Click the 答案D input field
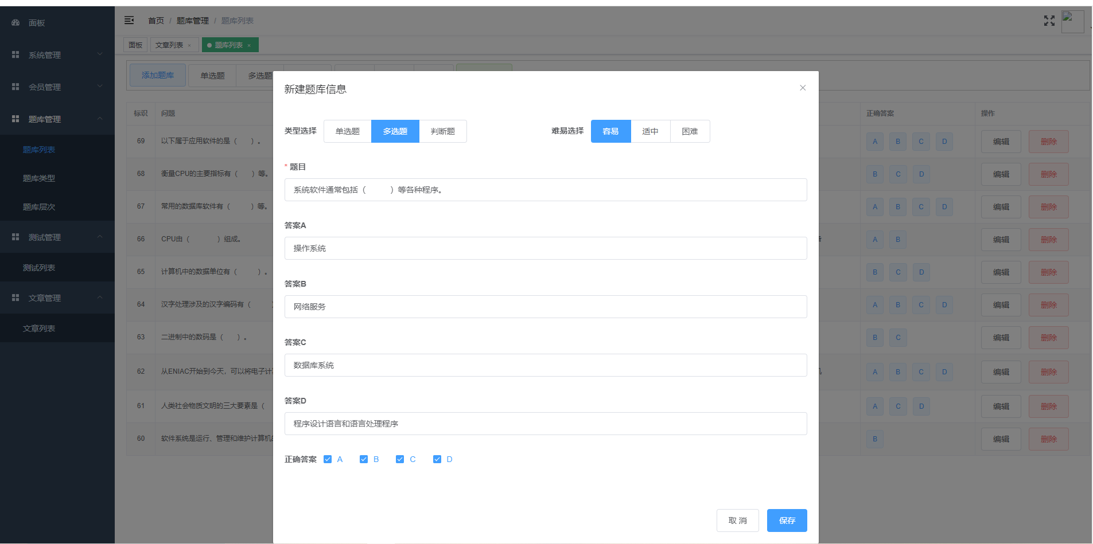 pyautogui.click(x=546, y=424)
